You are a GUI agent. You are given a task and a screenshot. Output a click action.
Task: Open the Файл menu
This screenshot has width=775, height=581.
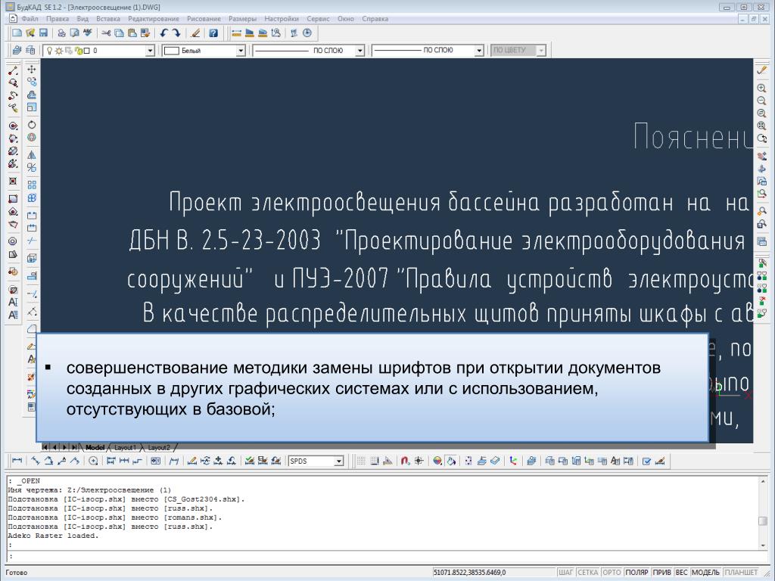(30, 19)
